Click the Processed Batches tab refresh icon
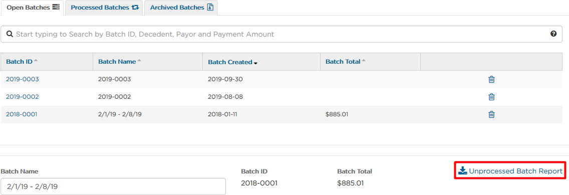This screenshot has height=195, width=569. (x=135, y=7)
